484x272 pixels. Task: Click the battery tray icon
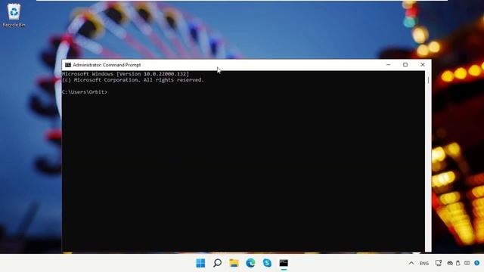(458, 263)
